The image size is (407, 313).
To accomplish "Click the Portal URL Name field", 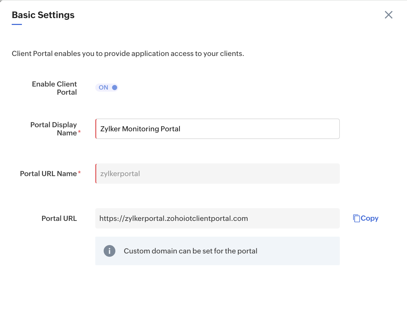I will pyautogui.click(x=218, y=174).
